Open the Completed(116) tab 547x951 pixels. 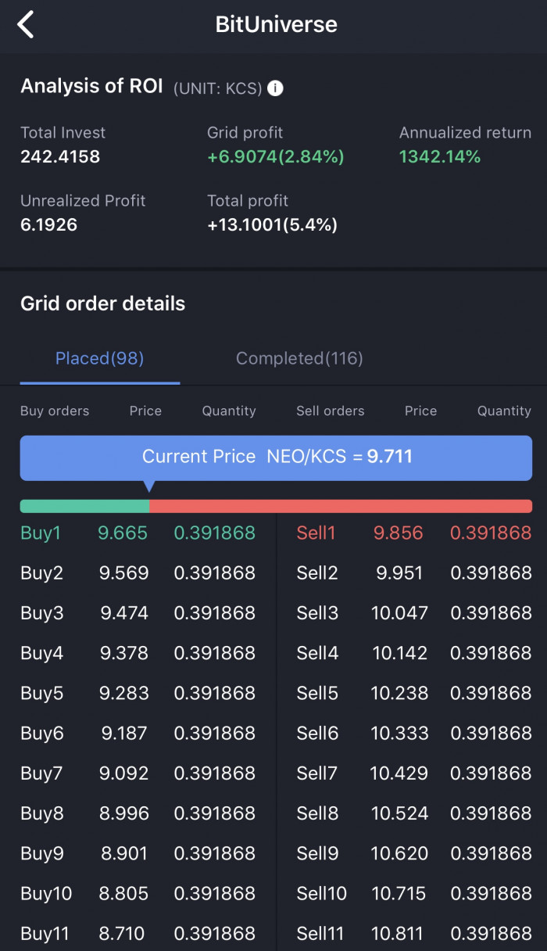point(299,358)
